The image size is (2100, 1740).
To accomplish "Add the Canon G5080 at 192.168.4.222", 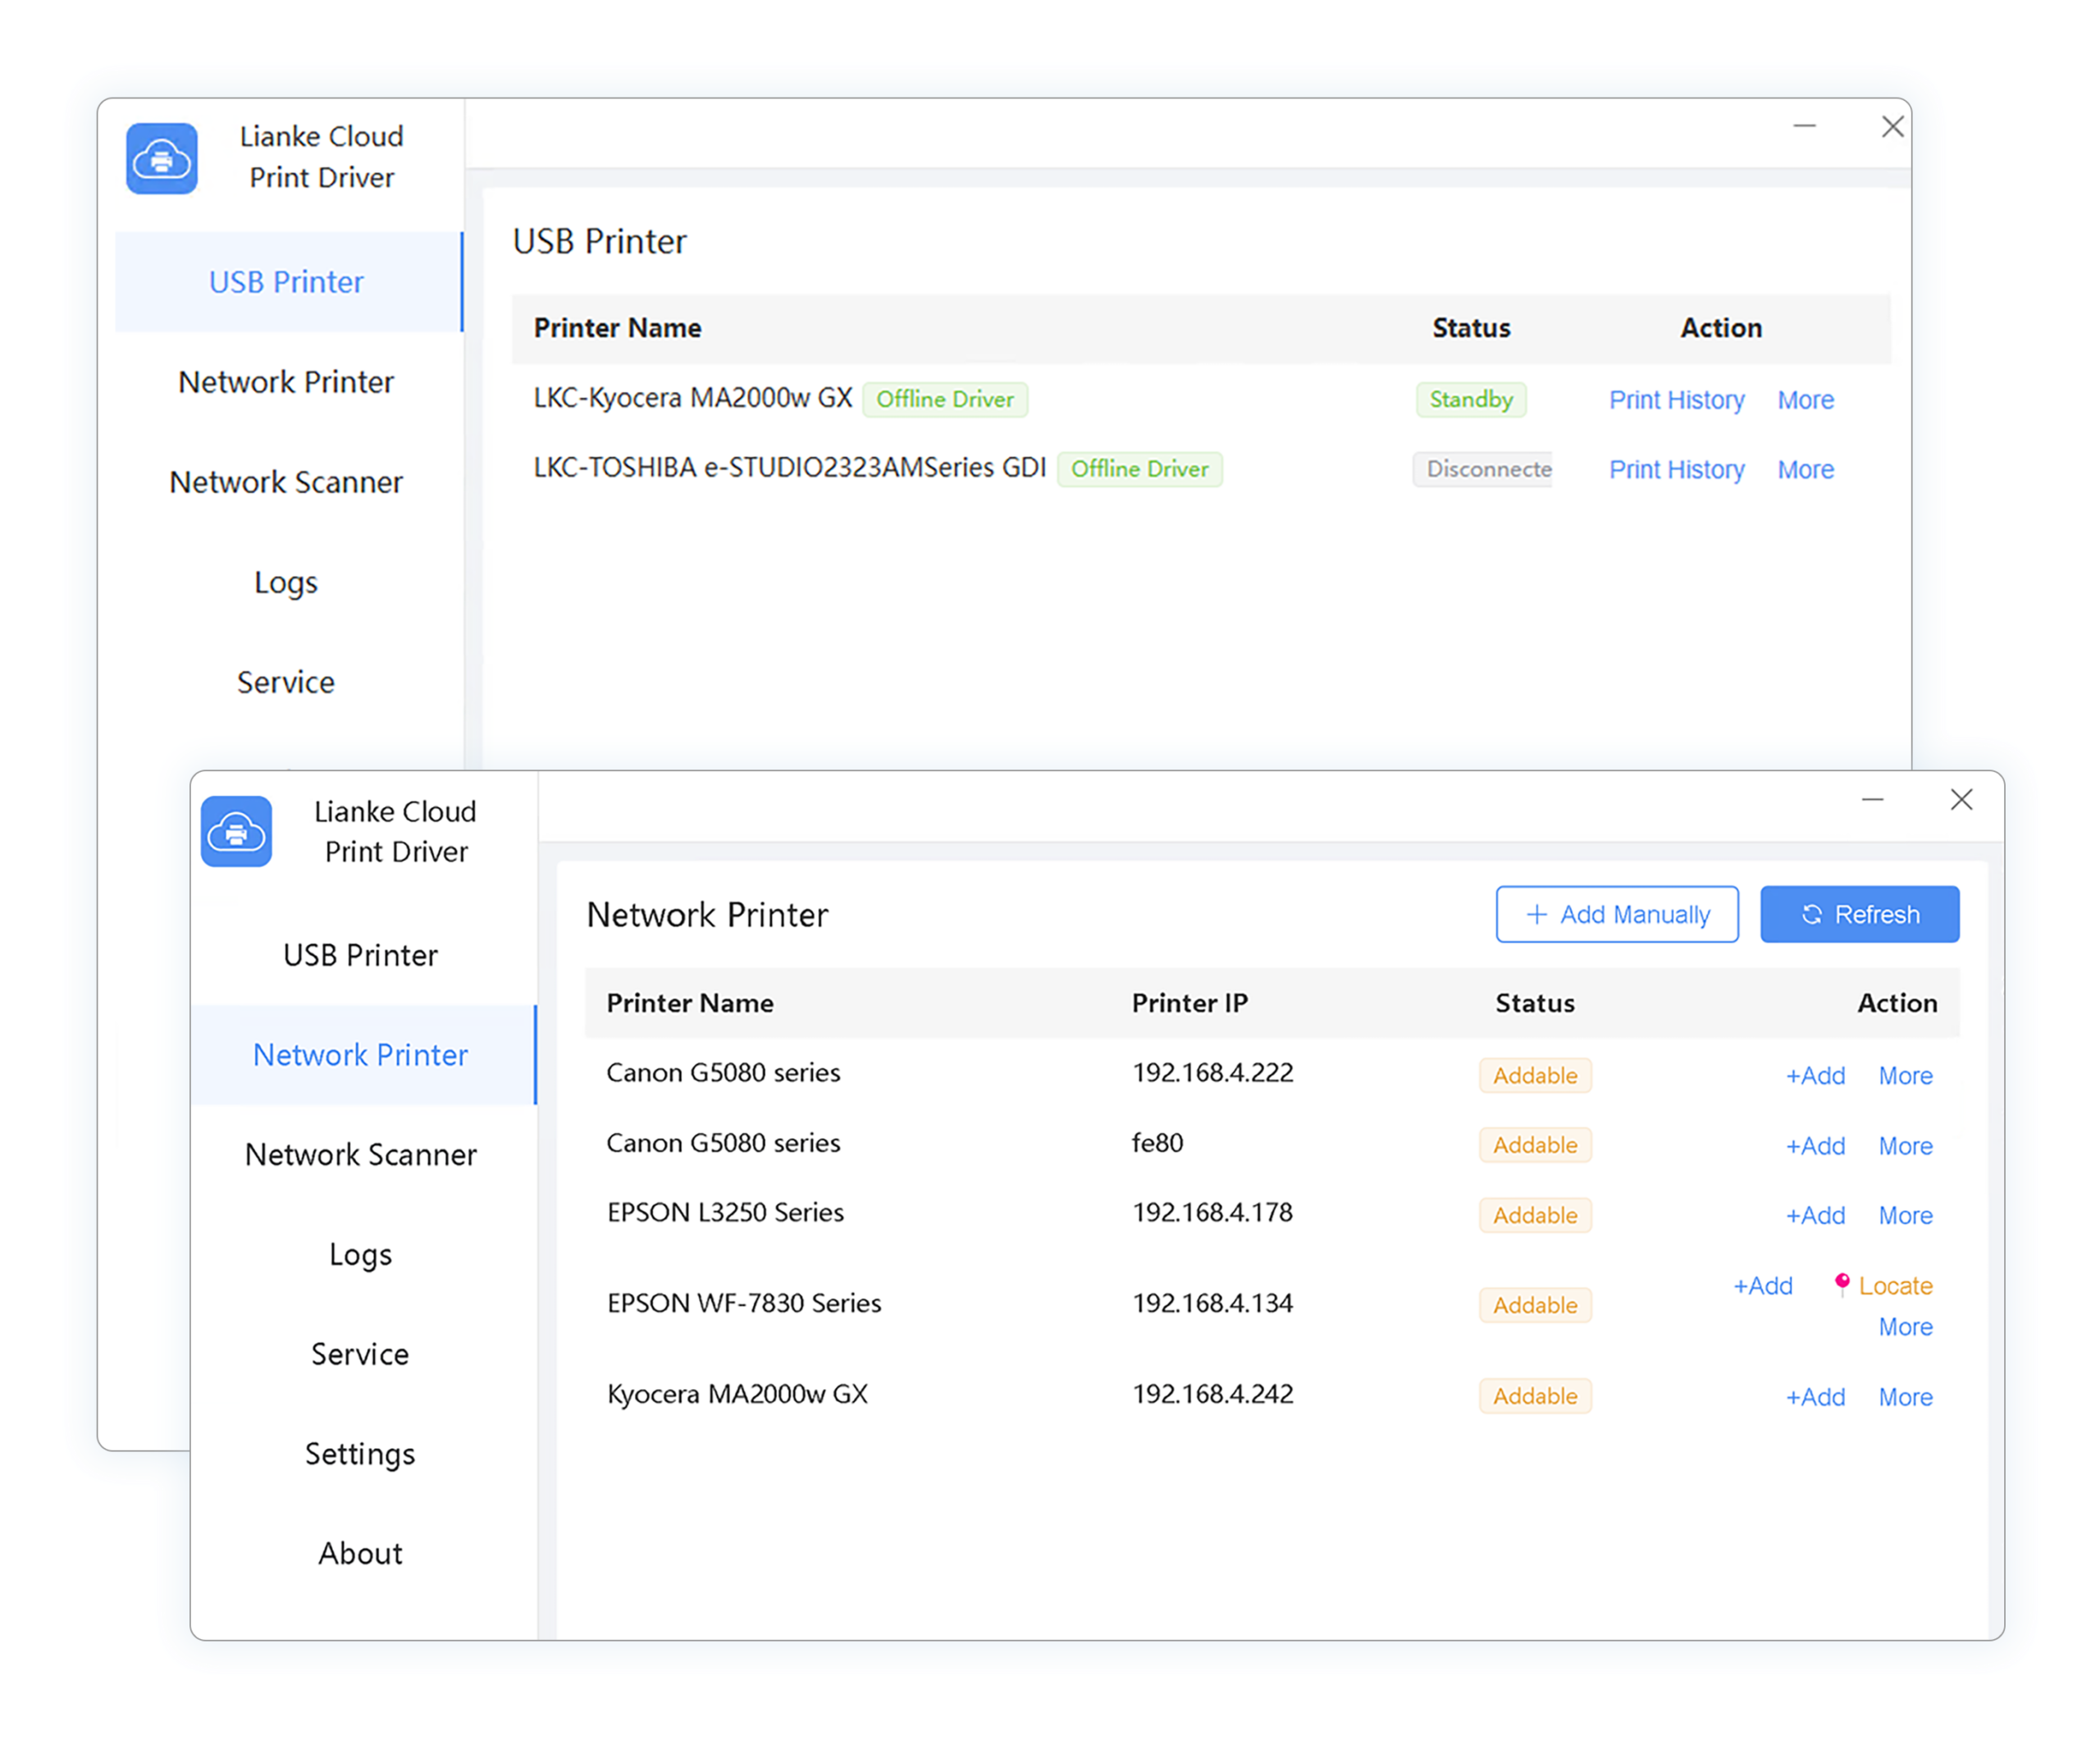I will [1815, 1076].
